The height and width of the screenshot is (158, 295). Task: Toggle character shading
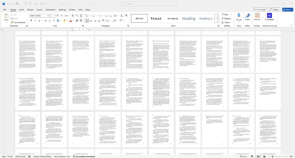(x=77, y=20)
